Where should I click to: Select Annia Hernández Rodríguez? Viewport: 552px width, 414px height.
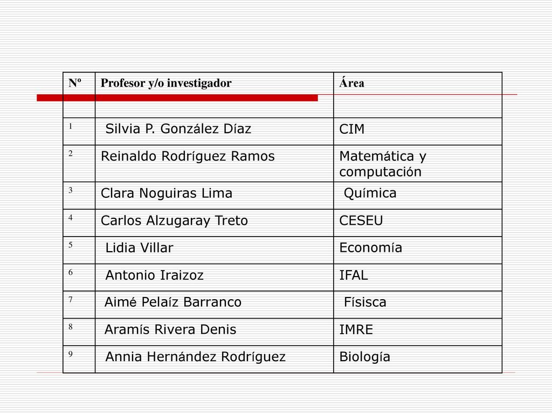(195, 357)
